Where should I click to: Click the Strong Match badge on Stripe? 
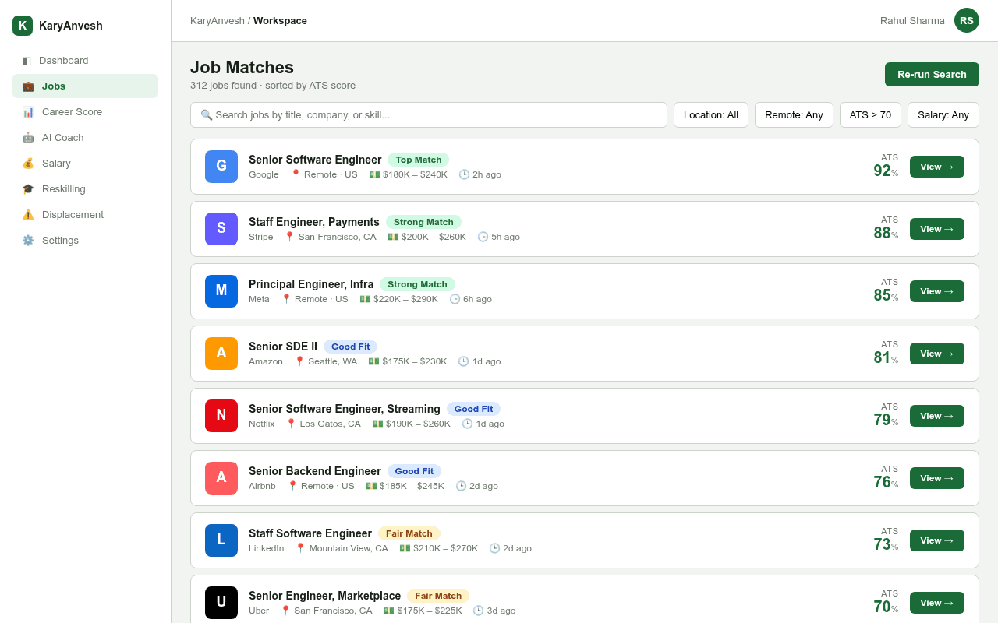tap(423, 222)
